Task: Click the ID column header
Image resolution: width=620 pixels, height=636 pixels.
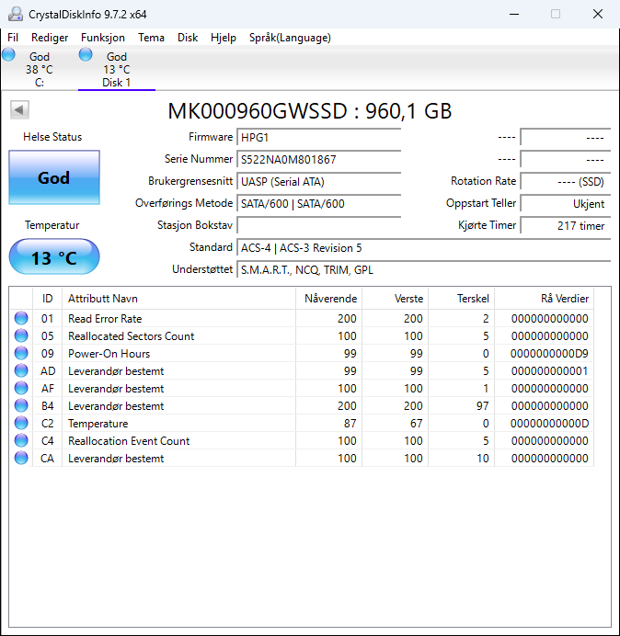Action: 47,299
